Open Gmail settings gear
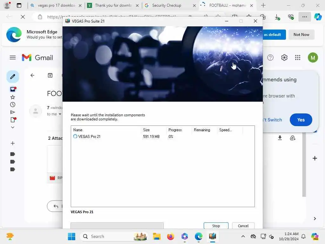 (284, 58)
